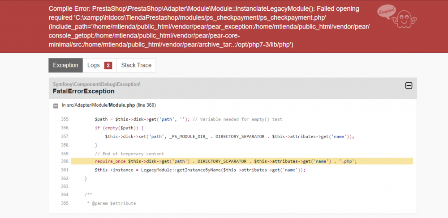Click code line 355 with $path assignment
The width and height of the screenshot is (448, 218).
coord(189,119)
